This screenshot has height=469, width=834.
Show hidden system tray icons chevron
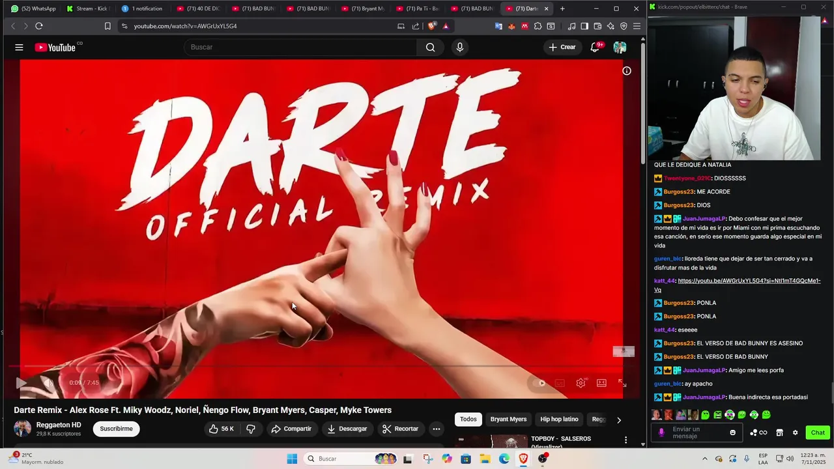(x=704, y=459)
